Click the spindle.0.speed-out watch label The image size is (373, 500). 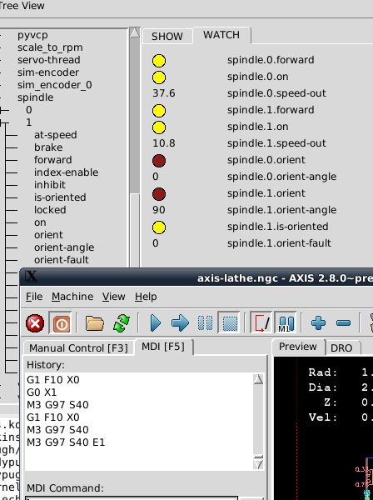[276, 93]
